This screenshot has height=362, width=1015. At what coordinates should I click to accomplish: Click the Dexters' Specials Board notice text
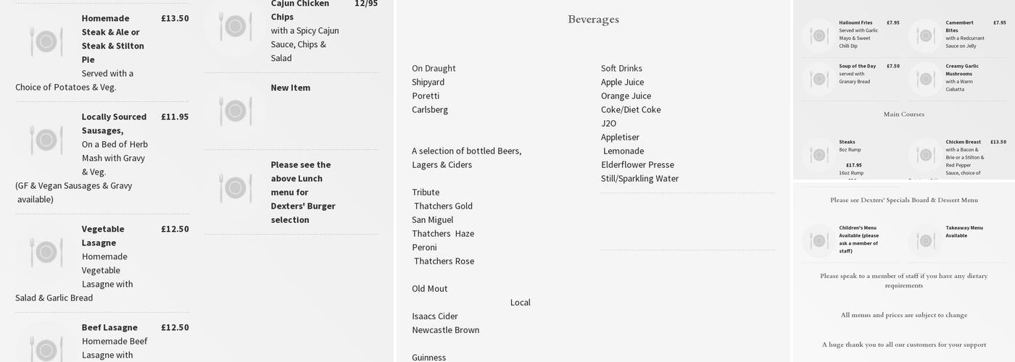click(x=903, y=200)
